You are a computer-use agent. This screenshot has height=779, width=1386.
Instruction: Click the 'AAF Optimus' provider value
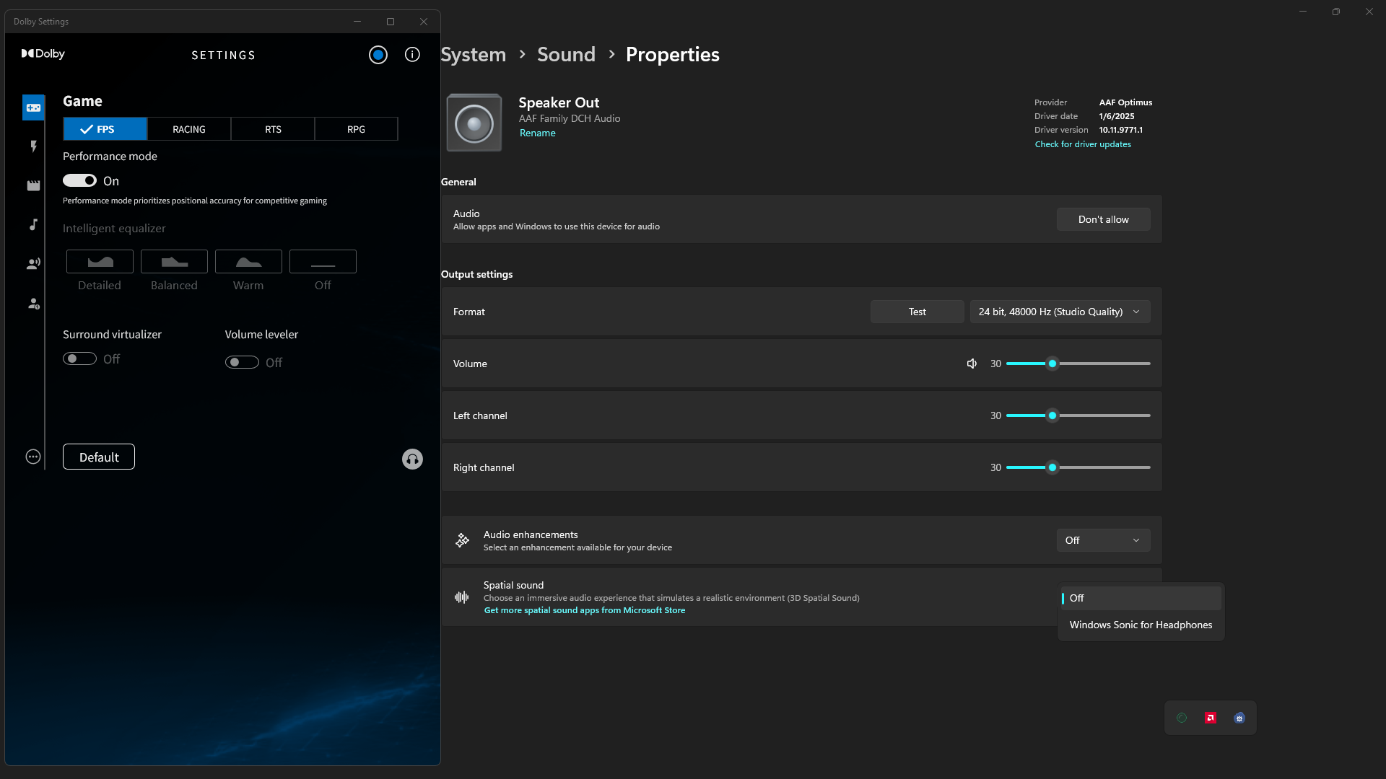[x=1125, y=102]
